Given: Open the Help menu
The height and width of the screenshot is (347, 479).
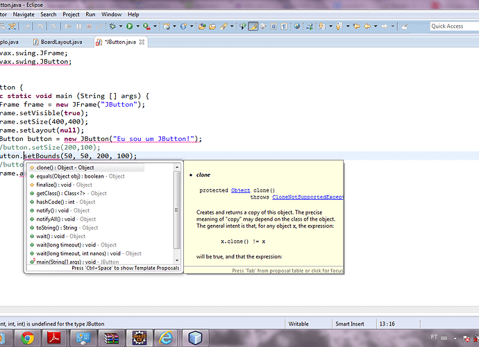Looking at the screenshot, I should coord(133,15).
